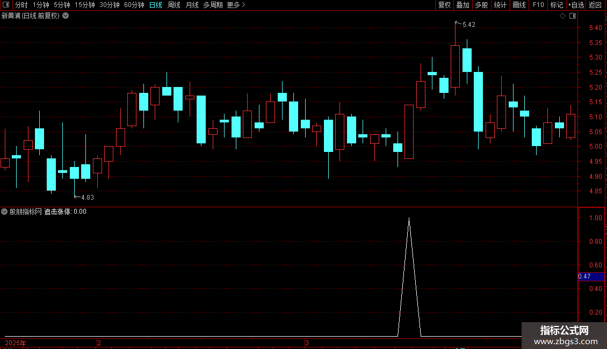Viewport: 607px width, 349px height.
Task: Click the 4.85 price axis label
Action: coord(595,191)
